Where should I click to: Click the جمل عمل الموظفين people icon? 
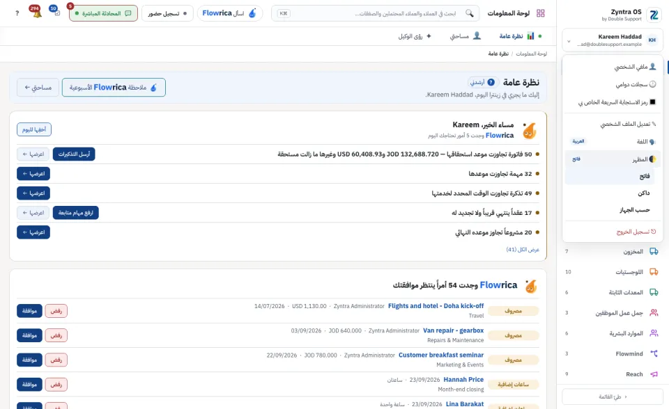click(x=654, y=313)
